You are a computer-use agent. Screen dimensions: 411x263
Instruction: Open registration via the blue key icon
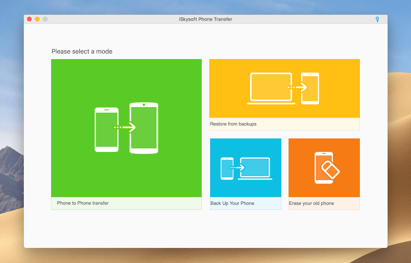[x=377, y=19]
